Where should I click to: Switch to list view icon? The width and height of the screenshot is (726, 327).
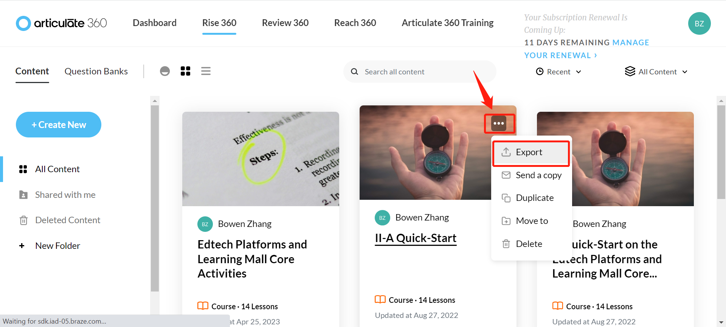pos(206,71)
